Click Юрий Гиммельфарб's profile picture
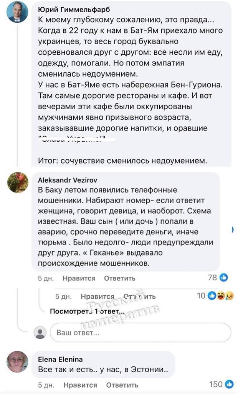Image resolution: width=238 pixels, height=395 pixels. point(17,12)
